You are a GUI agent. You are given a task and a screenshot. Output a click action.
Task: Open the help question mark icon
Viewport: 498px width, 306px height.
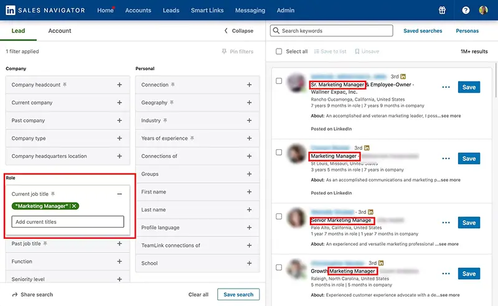[x=466, y=10]
